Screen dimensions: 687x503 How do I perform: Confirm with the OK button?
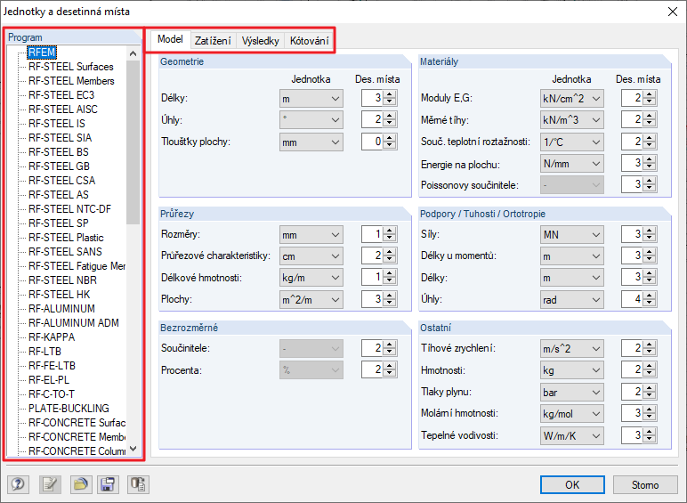(x=572, y=484)
